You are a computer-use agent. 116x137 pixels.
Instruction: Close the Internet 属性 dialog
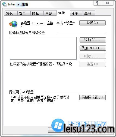point(107,3)
